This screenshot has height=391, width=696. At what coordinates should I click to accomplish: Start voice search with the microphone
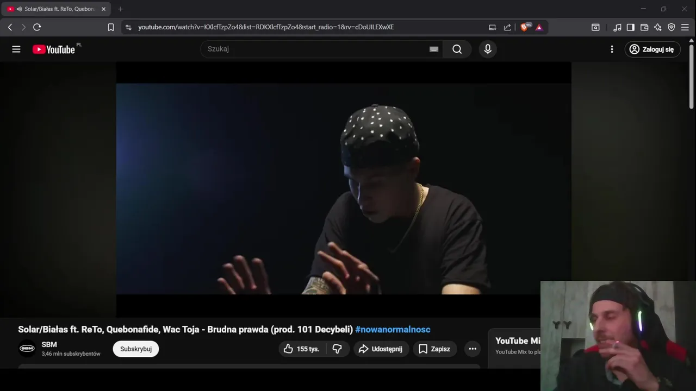click(488, 49)
